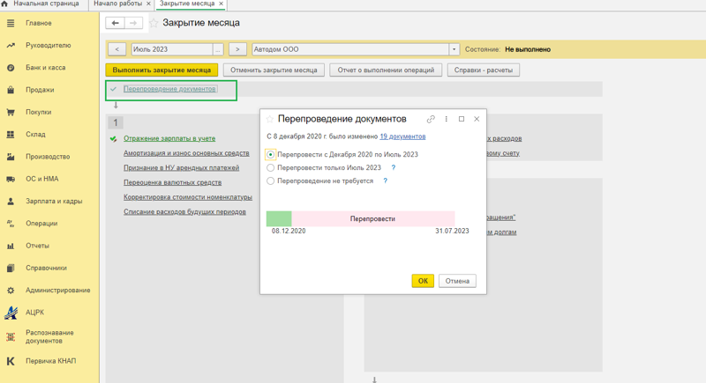Click the ОС и НМА truck icon
This screenshot has width=706, height=383.
[11, 179]
